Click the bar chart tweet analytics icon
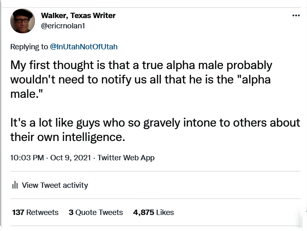This screenshot has width=307, height=231. click(x=15, y=185)
